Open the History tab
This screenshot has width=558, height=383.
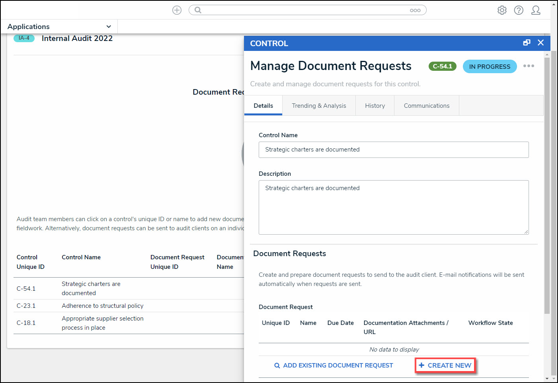[x=375, y=106]
